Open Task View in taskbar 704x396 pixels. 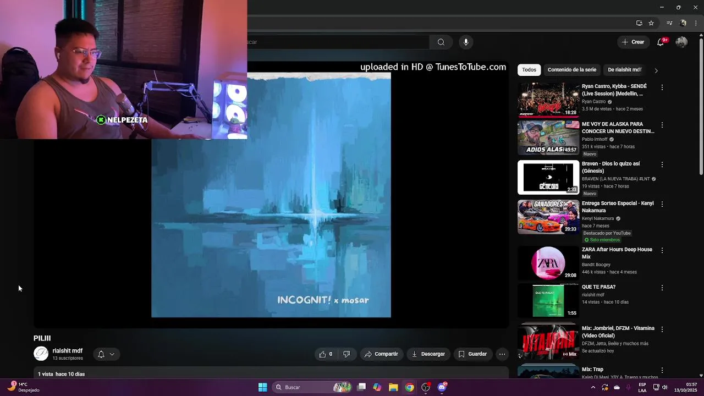[x=361, y=387]
